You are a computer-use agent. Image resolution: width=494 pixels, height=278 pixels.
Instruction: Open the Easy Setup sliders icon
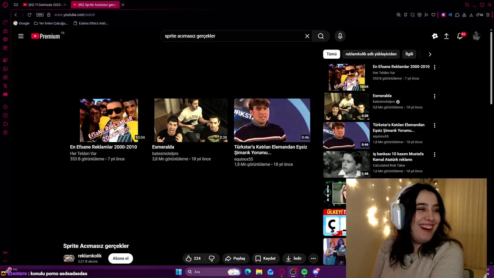tap(488, 15)
